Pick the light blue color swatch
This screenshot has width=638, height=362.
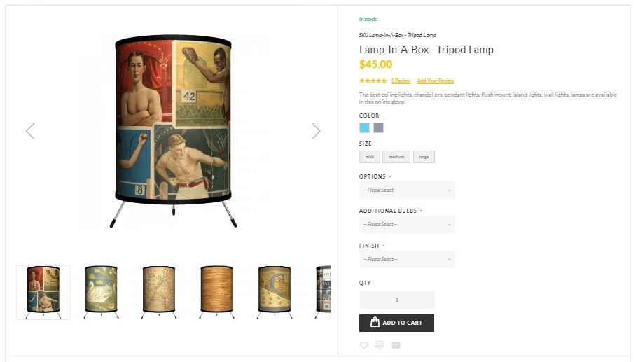click(x=365, y=127)
